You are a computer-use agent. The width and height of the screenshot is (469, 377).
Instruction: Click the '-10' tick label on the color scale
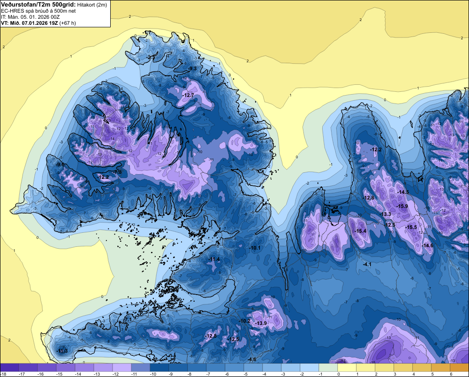[152, 374]
